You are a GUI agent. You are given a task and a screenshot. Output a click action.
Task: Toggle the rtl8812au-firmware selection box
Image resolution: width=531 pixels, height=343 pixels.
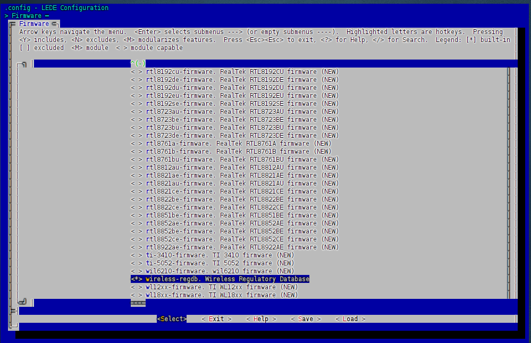click(137, 168)
